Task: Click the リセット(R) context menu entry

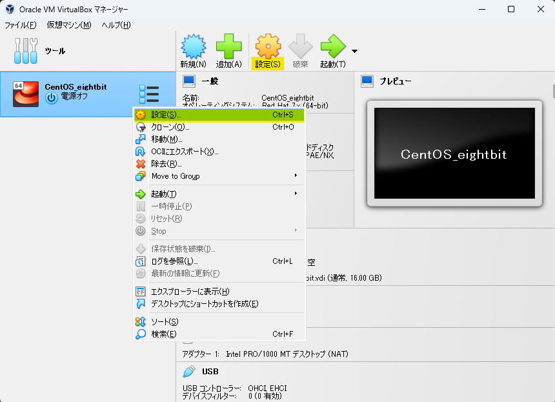Action: tap(219, 219)
